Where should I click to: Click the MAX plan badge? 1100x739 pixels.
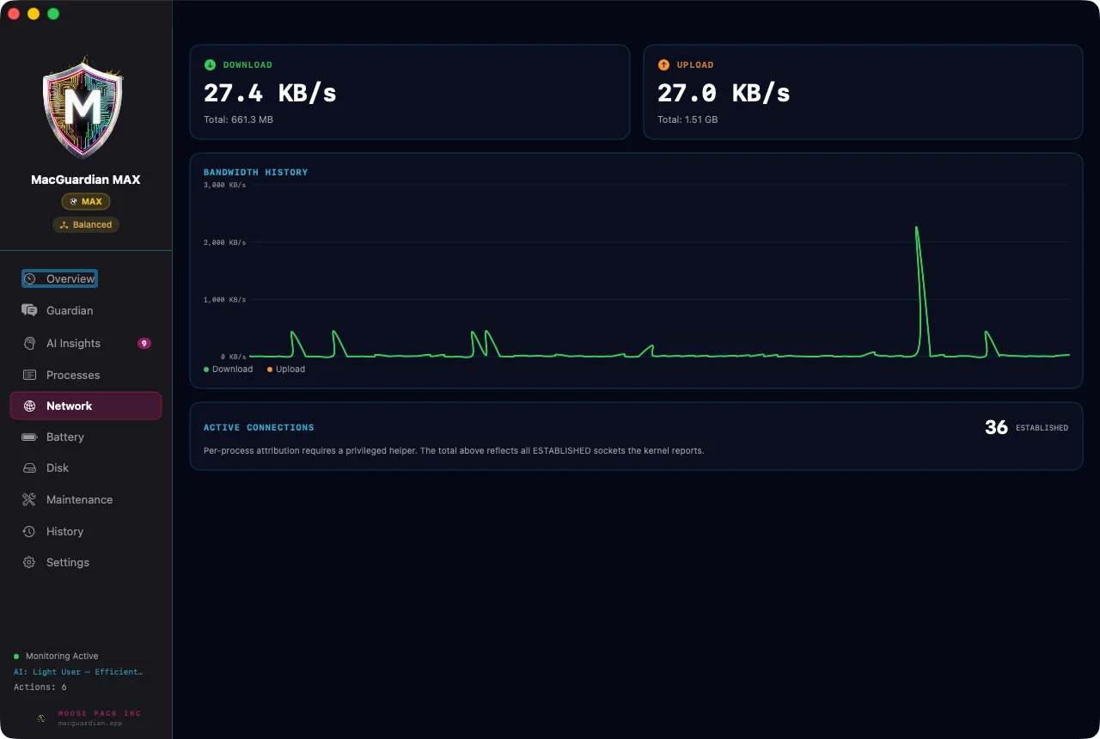click(86, 201)
